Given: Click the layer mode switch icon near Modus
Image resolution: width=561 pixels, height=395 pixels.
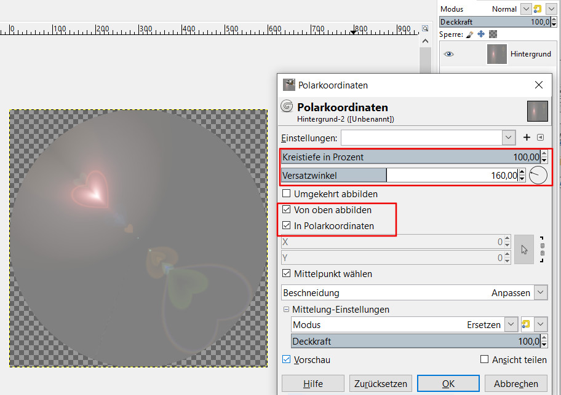Looking at the screenshot, I should pyautogui.click(x=538, y=9).
